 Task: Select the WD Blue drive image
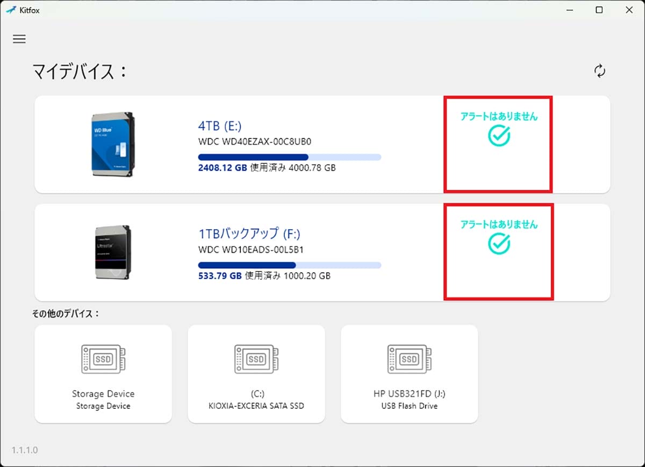coord(112,144)
